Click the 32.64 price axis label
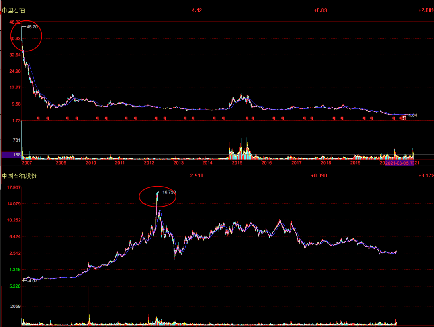 pos(15,55)
